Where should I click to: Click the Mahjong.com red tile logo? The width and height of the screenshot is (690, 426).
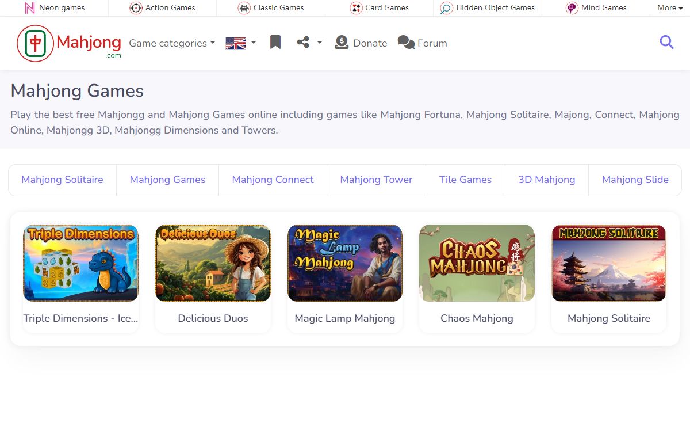coord(36,43)
